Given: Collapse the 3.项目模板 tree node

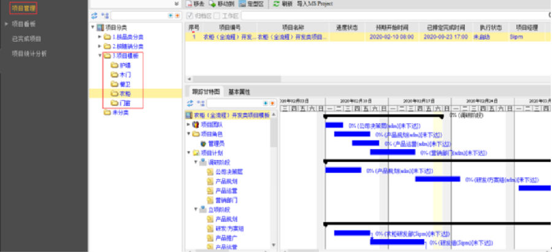Looking at the screenshot, I should tap(101, 55).
